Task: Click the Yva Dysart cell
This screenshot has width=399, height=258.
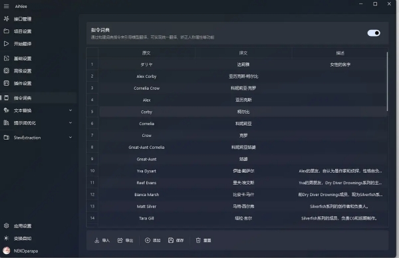Action: pos(146,171)
